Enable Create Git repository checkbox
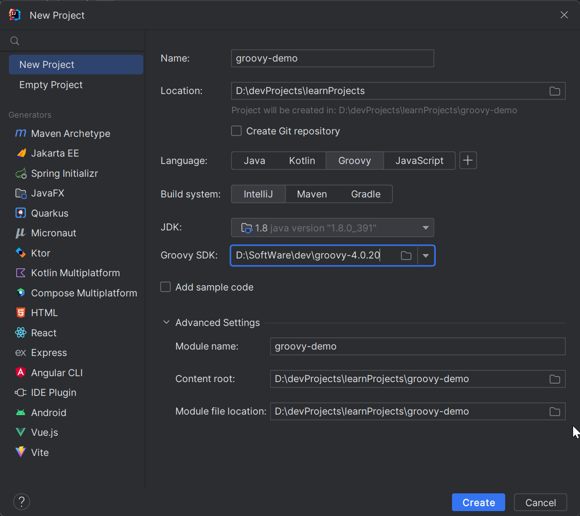This screenshot has height=516, width=580. click(236, 131)
